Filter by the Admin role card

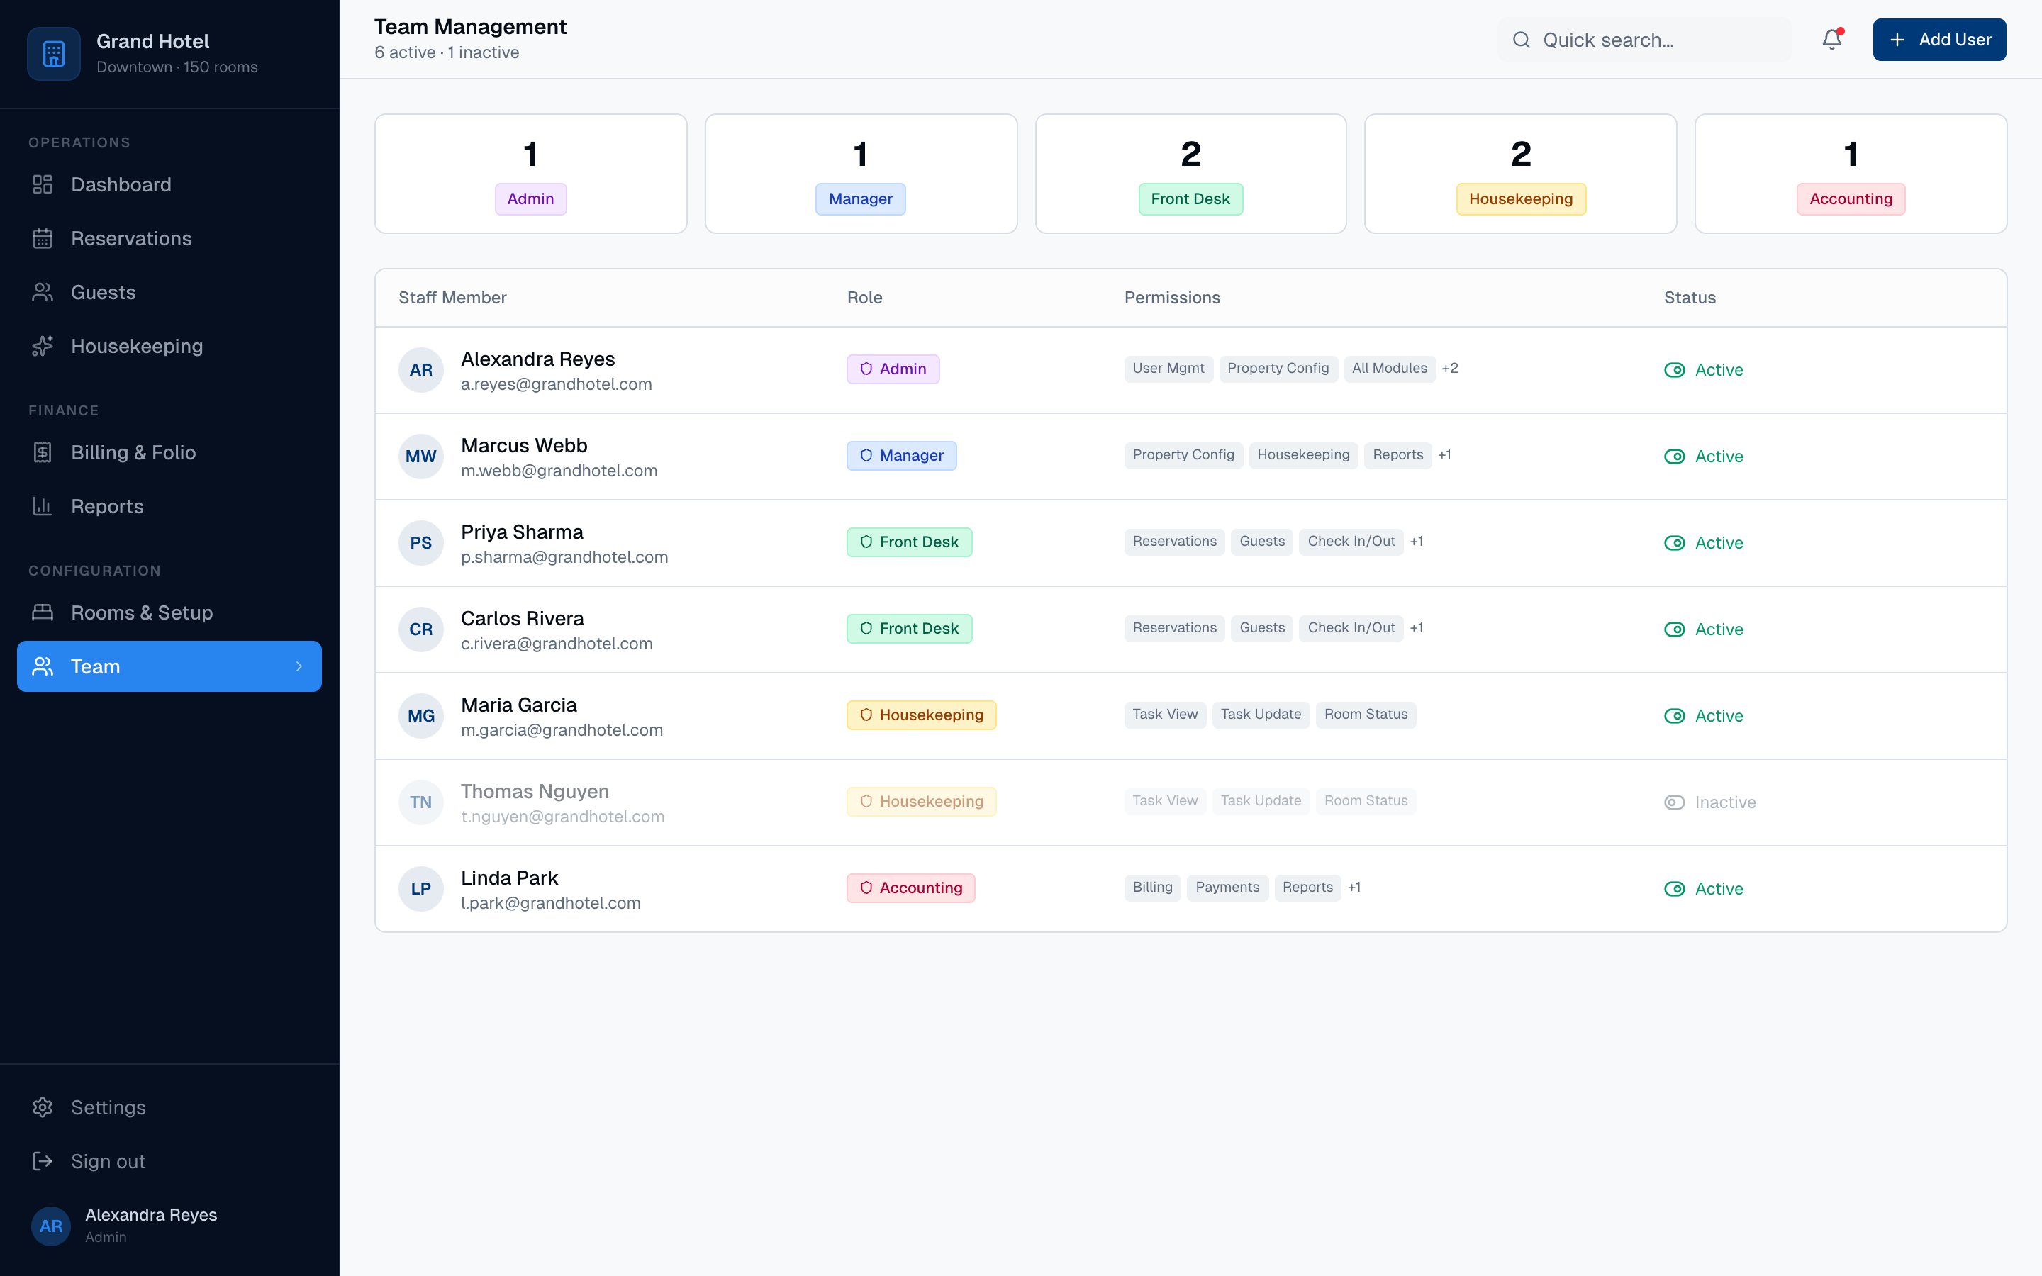pyautogui.click(x=531, y=174)
